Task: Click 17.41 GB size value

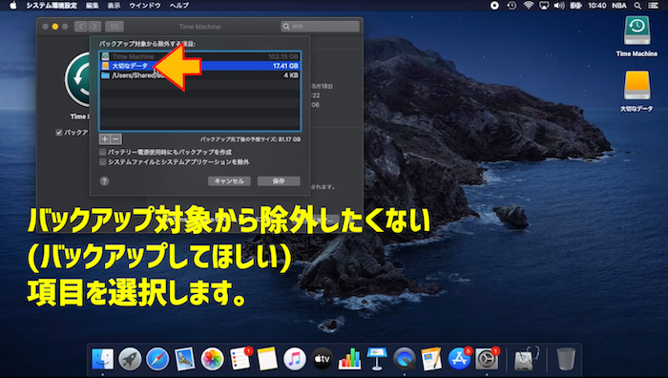Action: pos(285,66)
